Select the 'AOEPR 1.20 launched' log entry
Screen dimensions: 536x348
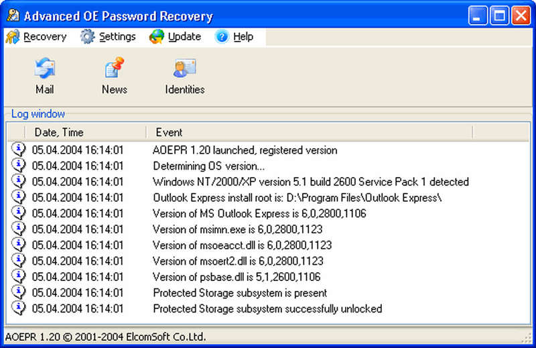point(269,150)
